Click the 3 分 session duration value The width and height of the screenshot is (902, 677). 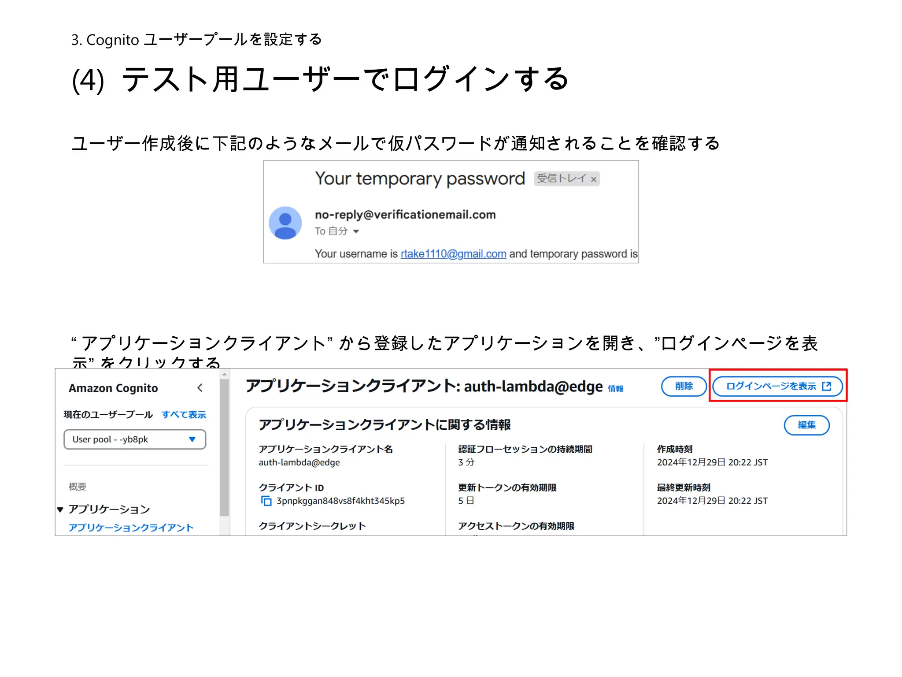[x=466, y=462]
